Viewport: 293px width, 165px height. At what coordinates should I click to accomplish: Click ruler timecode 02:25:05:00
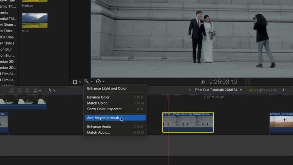point(215,97)
